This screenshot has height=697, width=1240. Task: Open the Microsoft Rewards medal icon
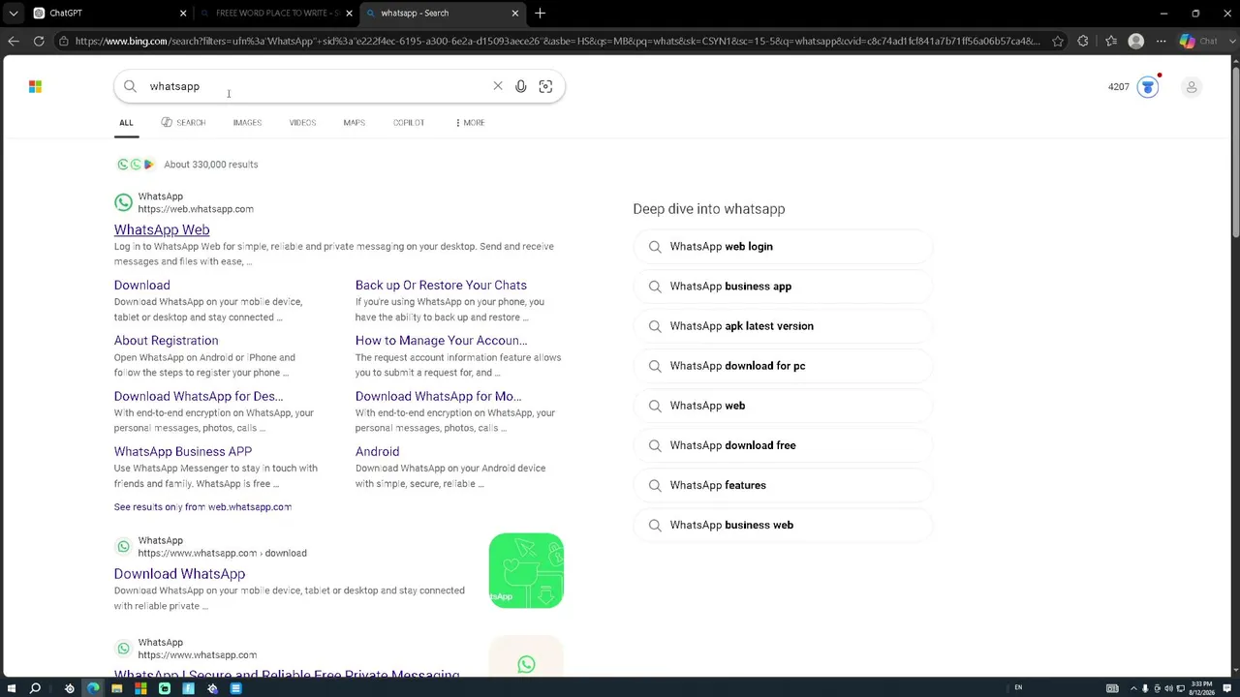[x=1148, y=87]
